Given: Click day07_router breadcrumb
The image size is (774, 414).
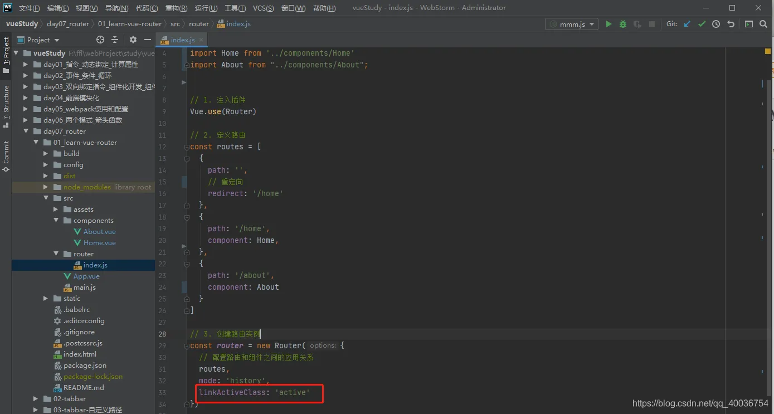Looking at the screenshot, I should click(67, 24).
